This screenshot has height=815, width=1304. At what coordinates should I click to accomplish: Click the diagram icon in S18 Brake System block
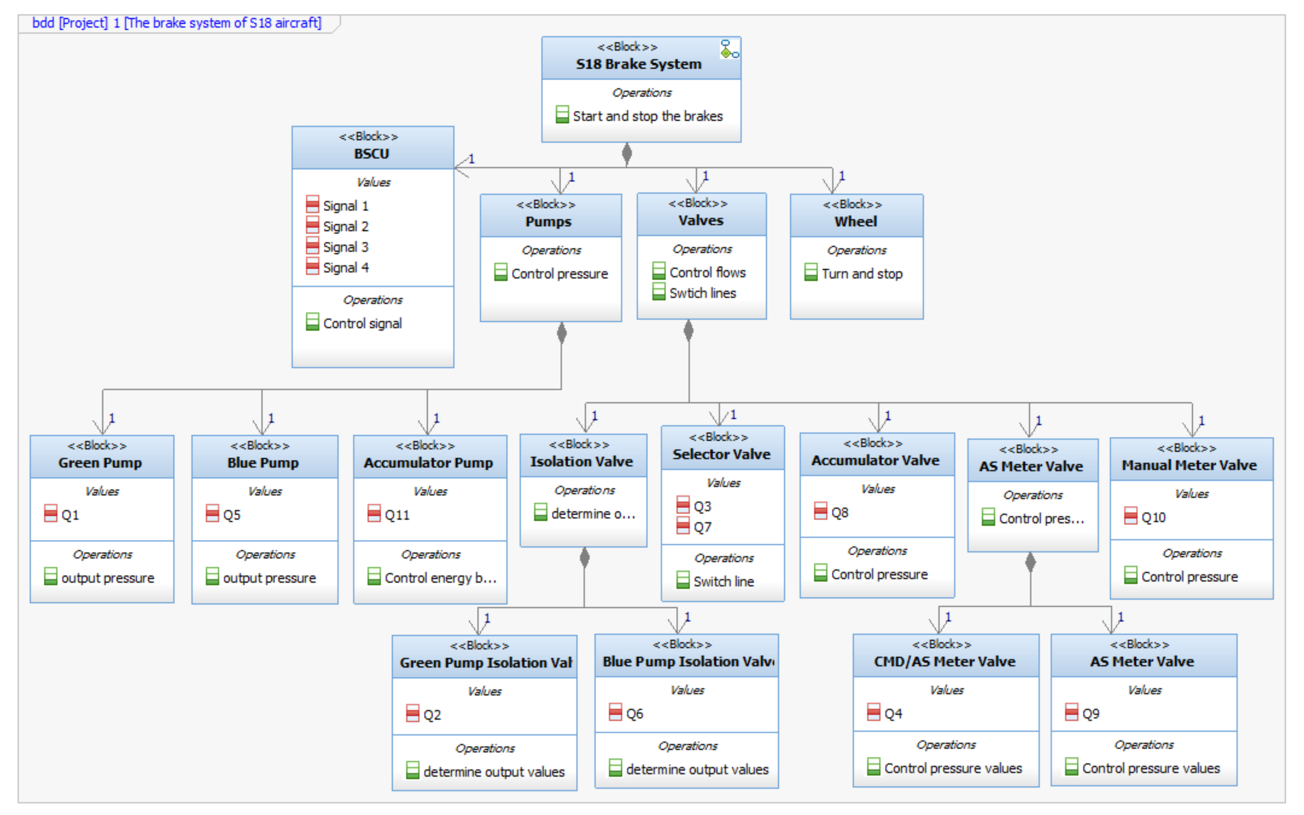coord(729,49)
